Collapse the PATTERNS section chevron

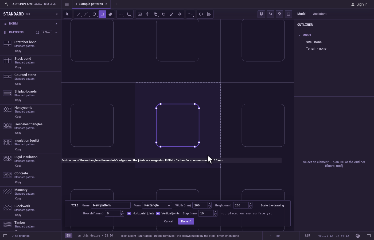[x=56, y=33]
